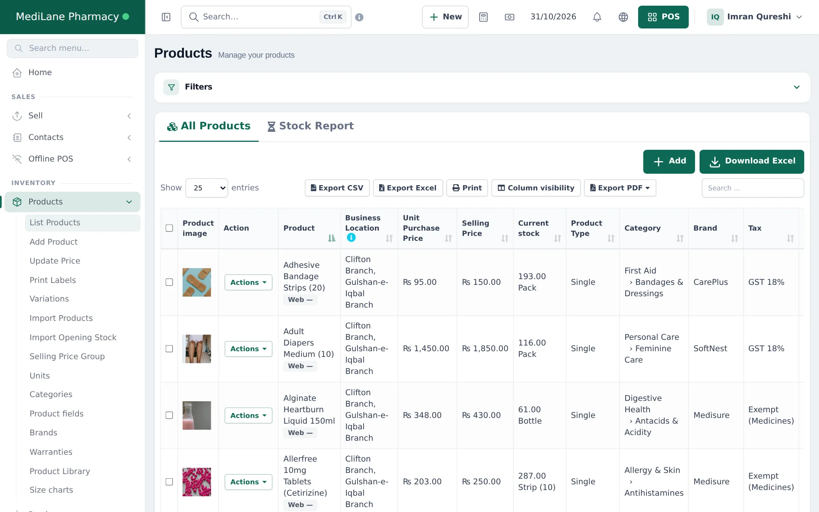
Task: Sort by Brand column
Action: click(735, 238)
